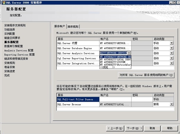180x134 pixels.
Task: Select the SQL Full-text Filter Daemon row
Action: tap(78, 99)
